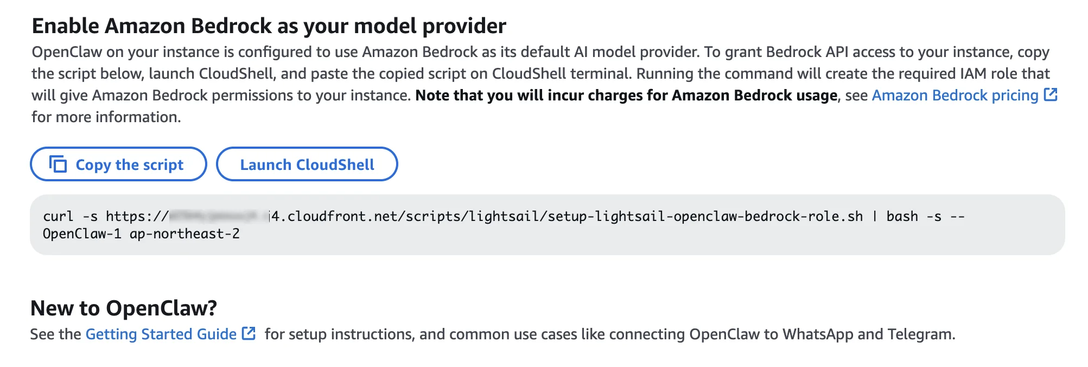Click external-link icon after Getting Started Guide
Image resolution: width=1088 pixels, height=367 pixels.
[249, 333]
